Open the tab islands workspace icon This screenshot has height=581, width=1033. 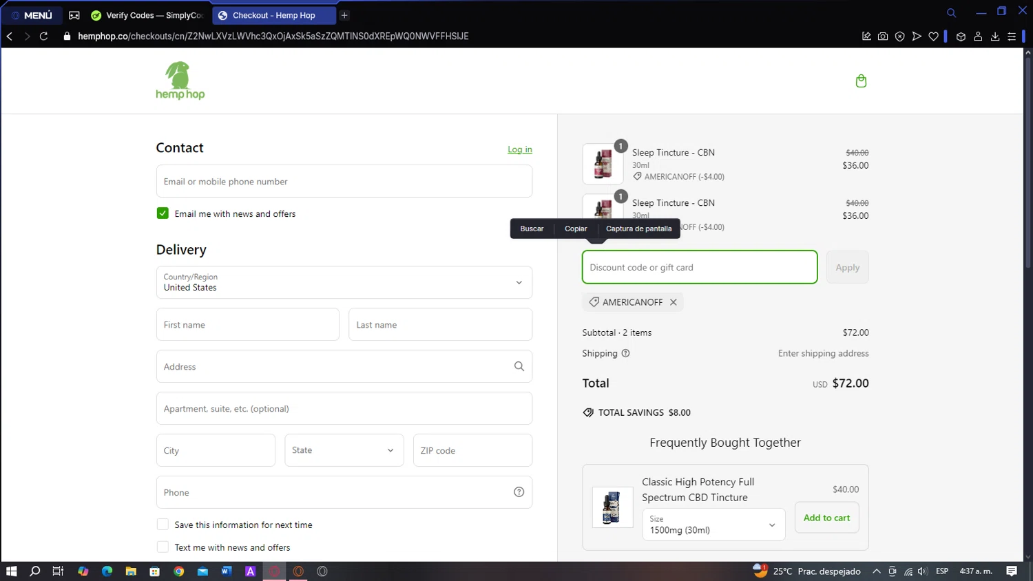(x=74, y=15)
